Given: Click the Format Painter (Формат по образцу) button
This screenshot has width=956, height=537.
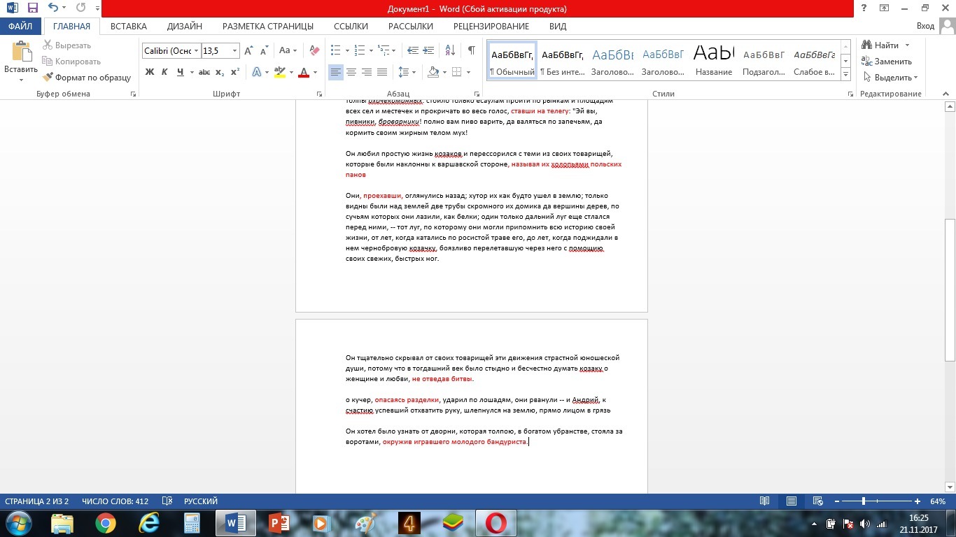Looking at the screenshot, I should click(x=87, y=78).
